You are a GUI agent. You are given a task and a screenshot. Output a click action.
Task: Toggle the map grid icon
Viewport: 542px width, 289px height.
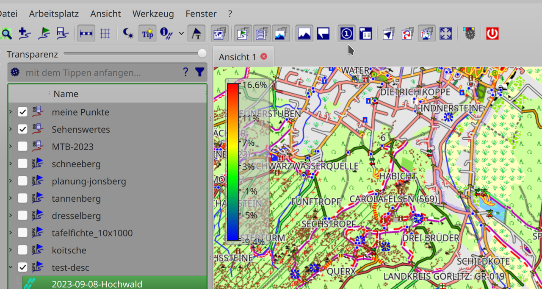pos(105,33)
